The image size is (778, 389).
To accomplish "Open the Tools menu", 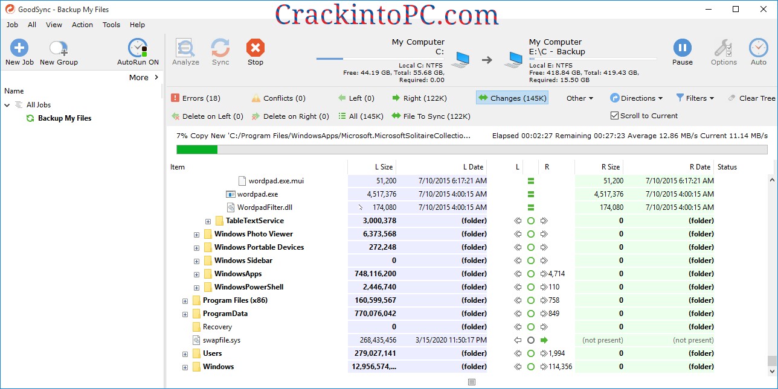I will [x=111, y=25].
